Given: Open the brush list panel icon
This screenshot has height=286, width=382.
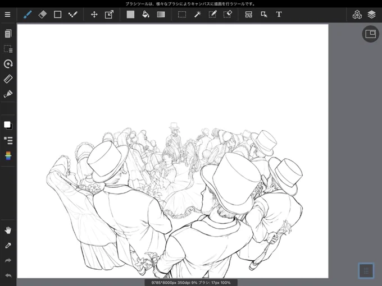Looking at the screenshot, I should (x=8, y=140).
